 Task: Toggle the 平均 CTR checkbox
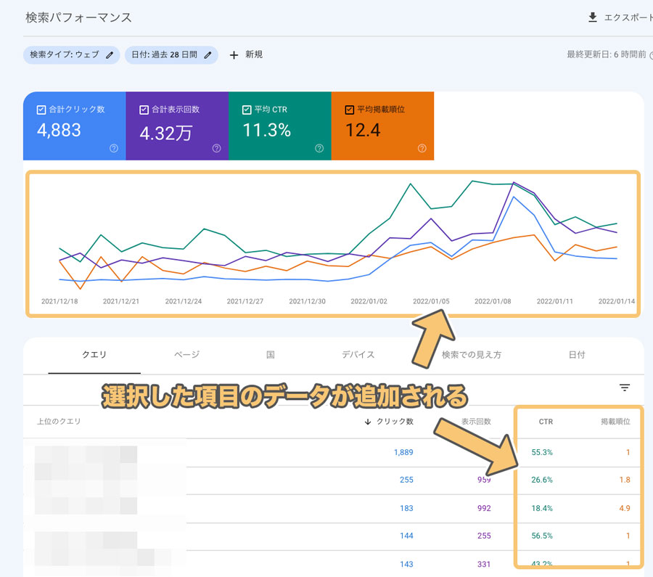tap(247, 110)
